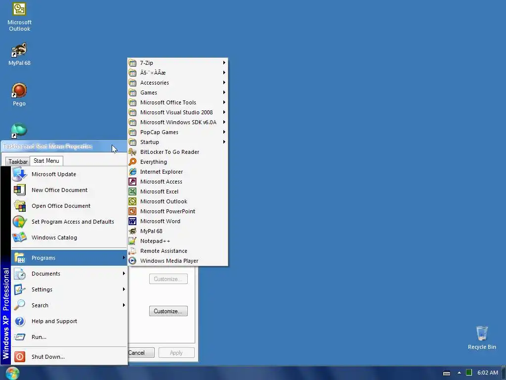Expand Microsoft Visual Studio 2008 arrow

click(x=224, y=112)
